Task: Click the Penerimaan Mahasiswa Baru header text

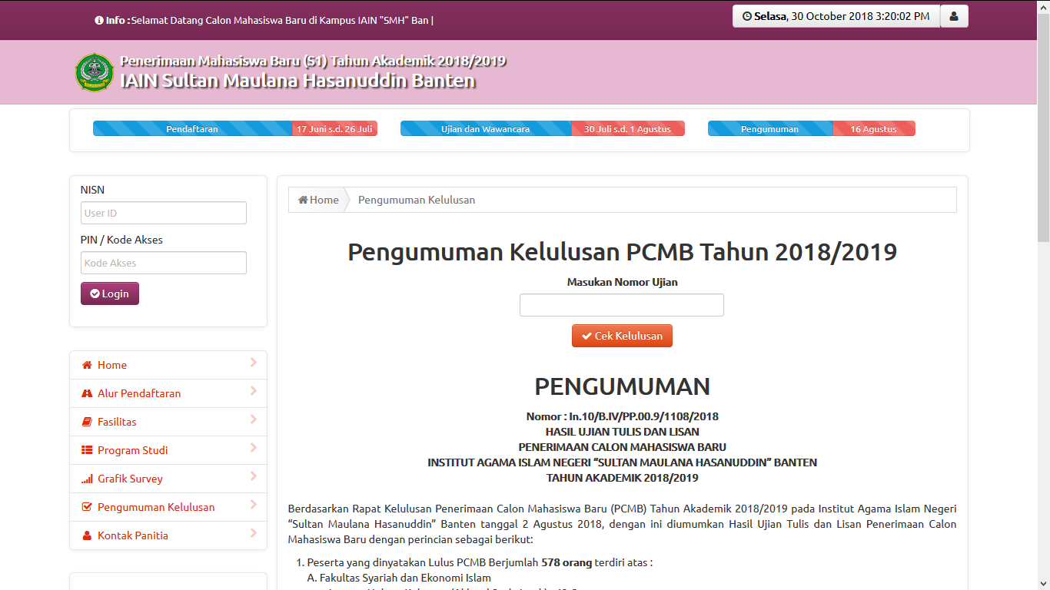Action: [x=314, y=61]
